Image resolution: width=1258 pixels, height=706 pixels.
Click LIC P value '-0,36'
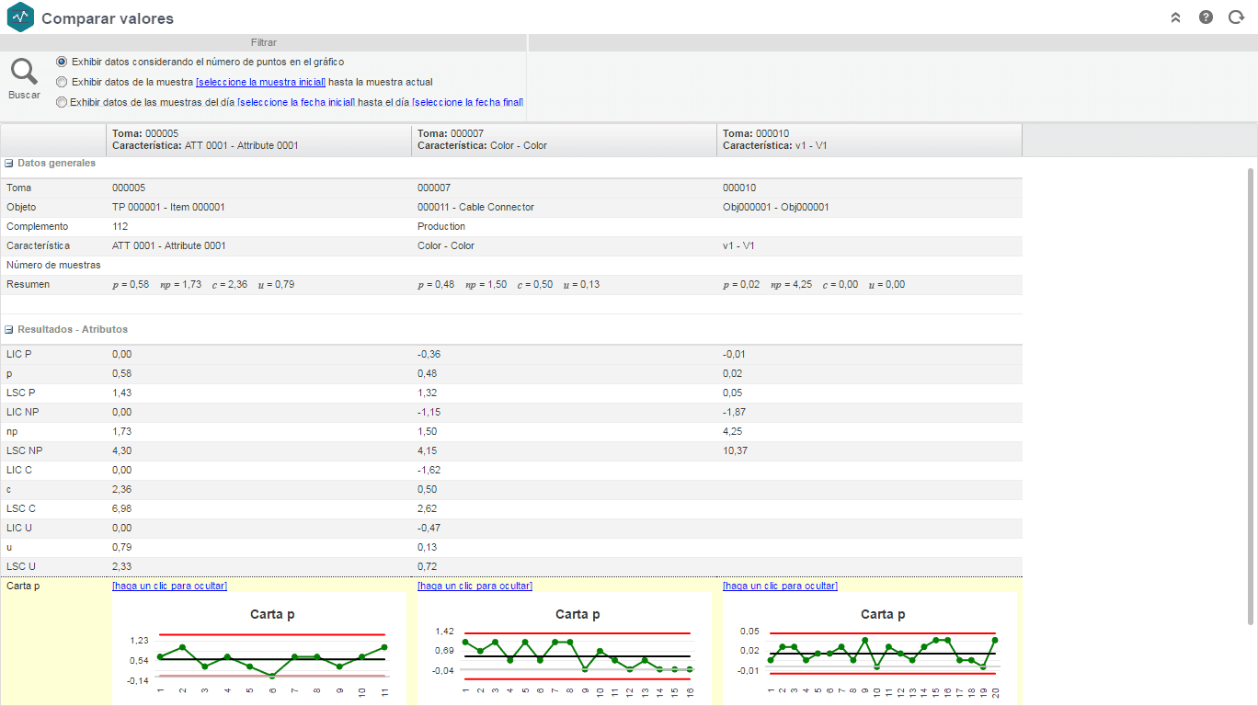coord(429,354)
